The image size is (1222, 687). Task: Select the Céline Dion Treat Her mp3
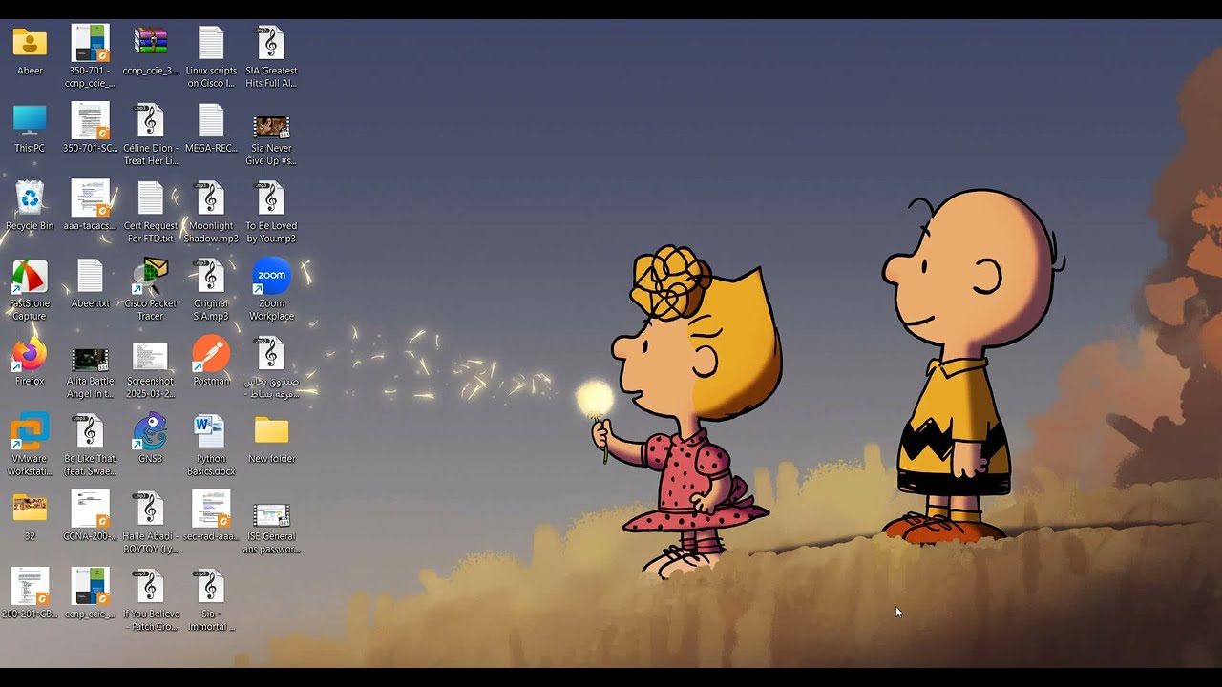coord(151,121)
